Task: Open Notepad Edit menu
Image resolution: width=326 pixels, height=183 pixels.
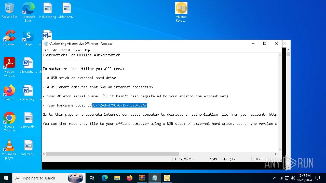Action: coord(54,50)
